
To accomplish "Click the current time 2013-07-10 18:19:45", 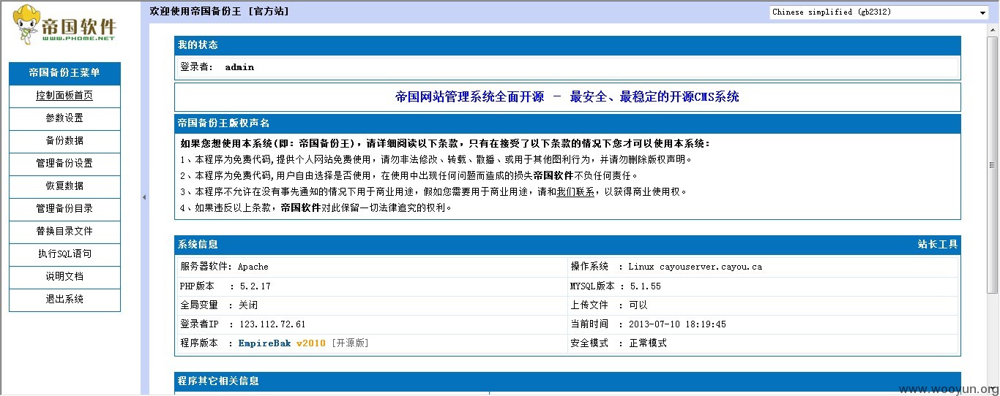I will [x=677, y=324].
